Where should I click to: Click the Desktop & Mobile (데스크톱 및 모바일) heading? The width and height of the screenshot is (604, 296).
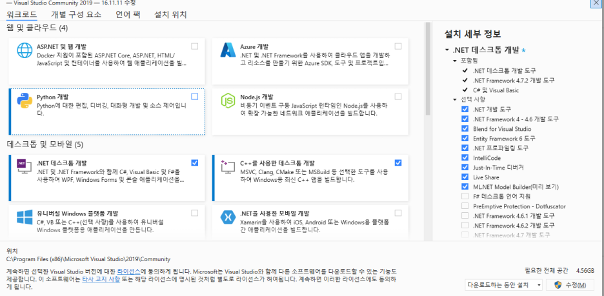[45, 144]
